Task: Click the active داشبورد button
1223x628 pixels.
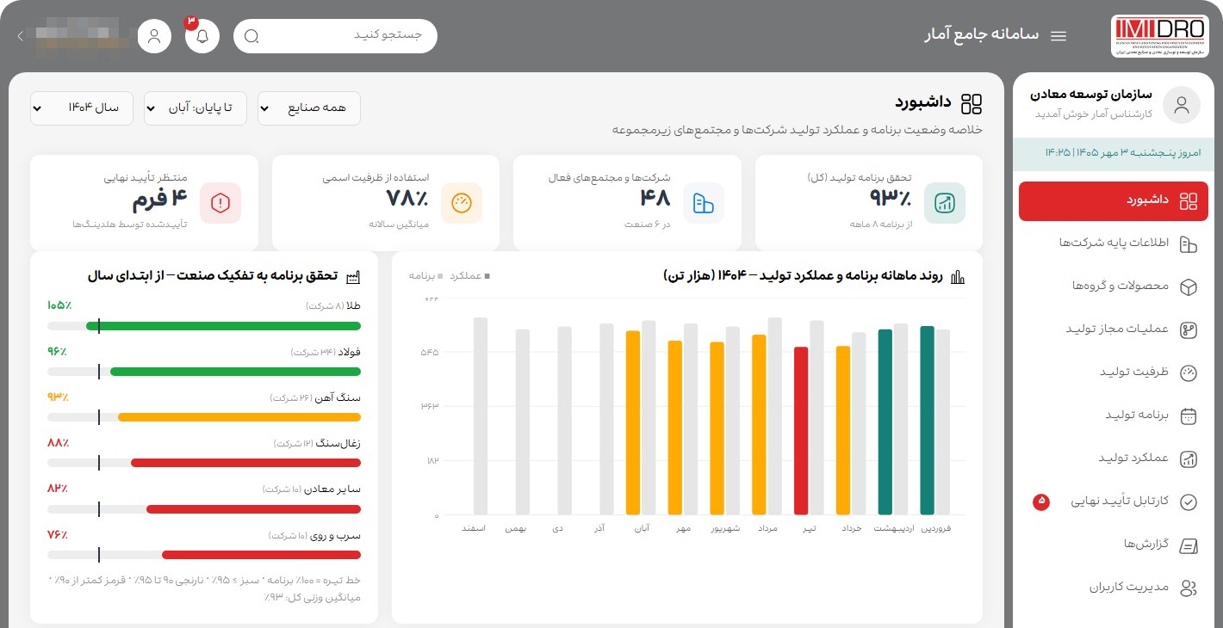Action: [x=1113, y=201]
